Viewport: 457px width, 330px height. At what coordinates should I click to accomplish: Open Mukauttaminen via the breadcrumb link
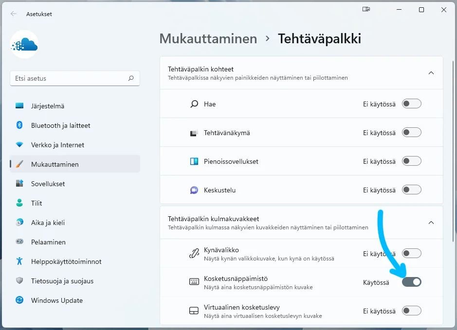pos(208,39)
